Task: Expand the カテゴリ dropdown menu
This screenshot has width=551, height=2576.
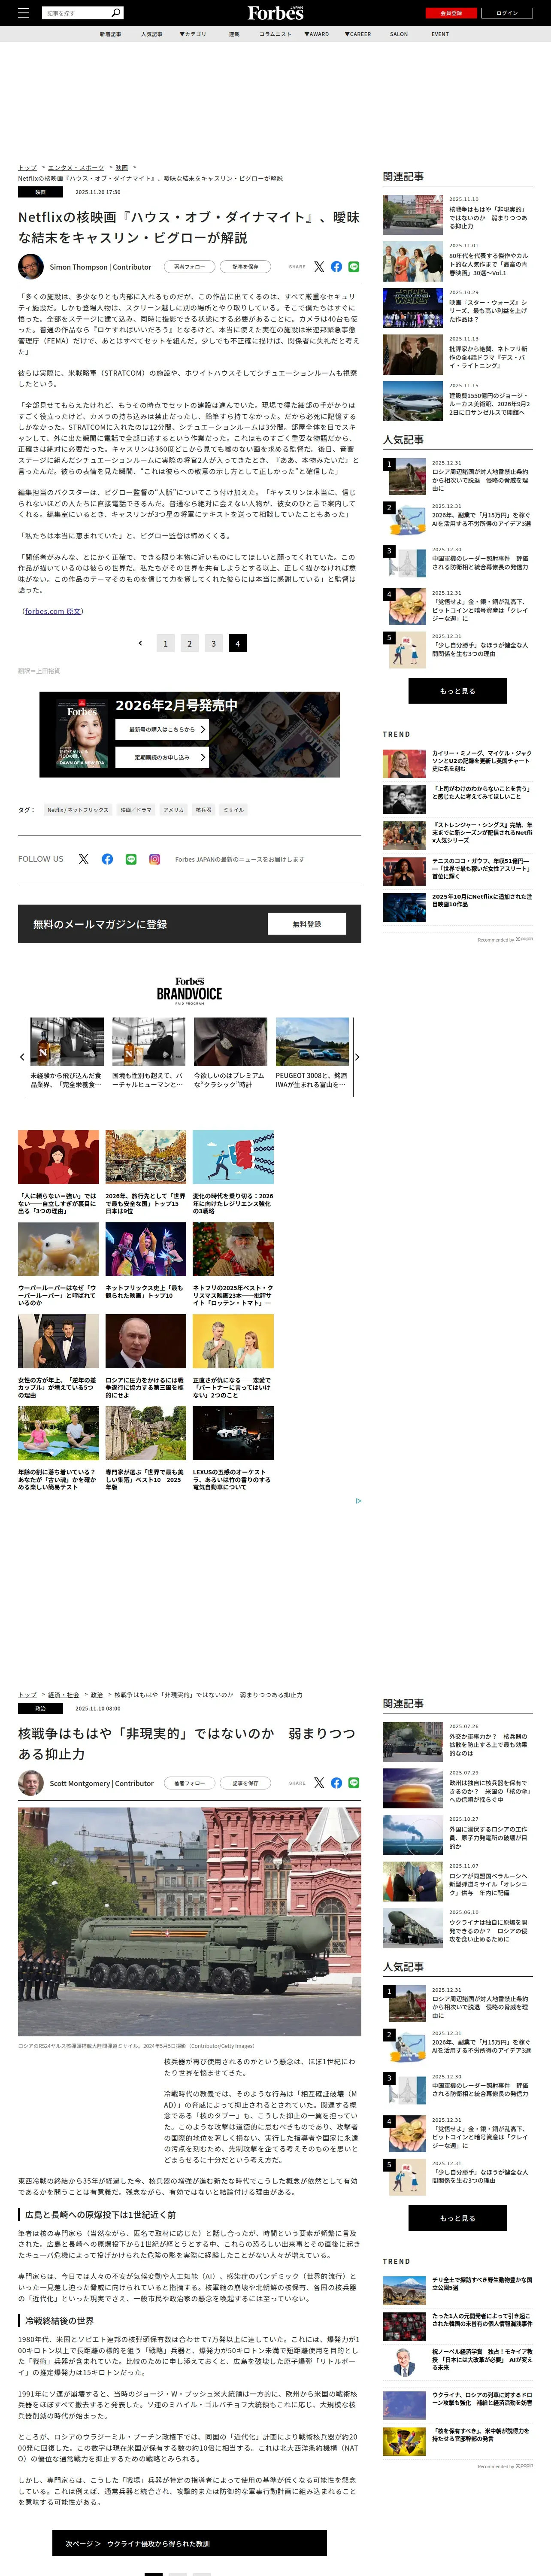Action: click(193, 34)
